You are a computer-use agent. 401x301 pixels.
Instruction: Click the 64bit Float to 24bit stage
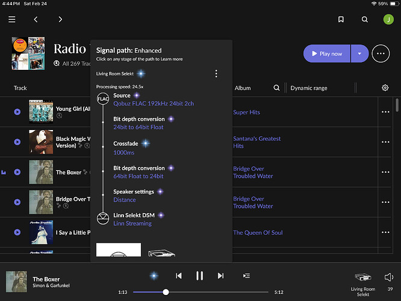pyautogui.click(x=138, y=176)
